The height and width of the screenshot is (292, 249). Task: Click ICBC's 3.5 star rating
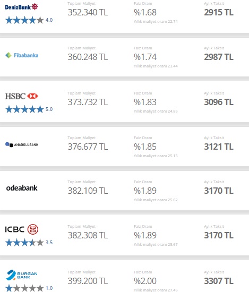pos(29,243)
